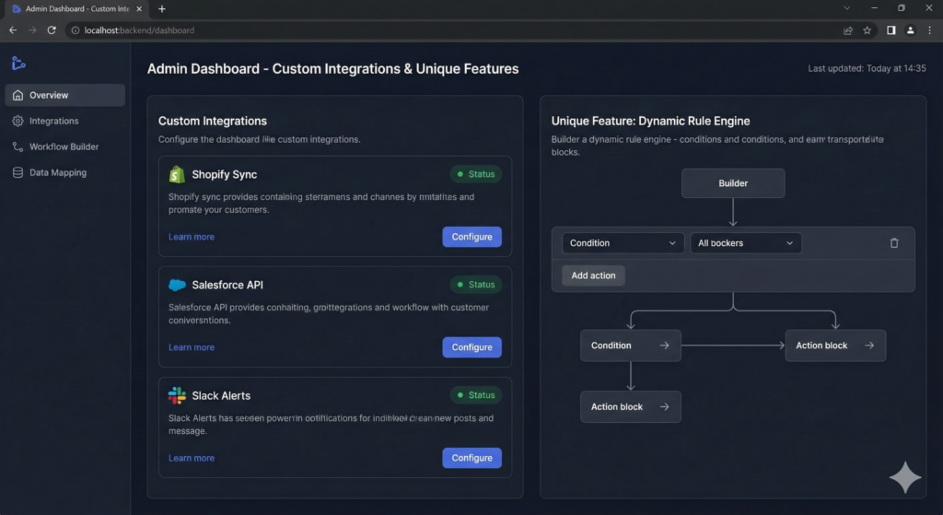Click the Slack Alerts logo icon

177,395
